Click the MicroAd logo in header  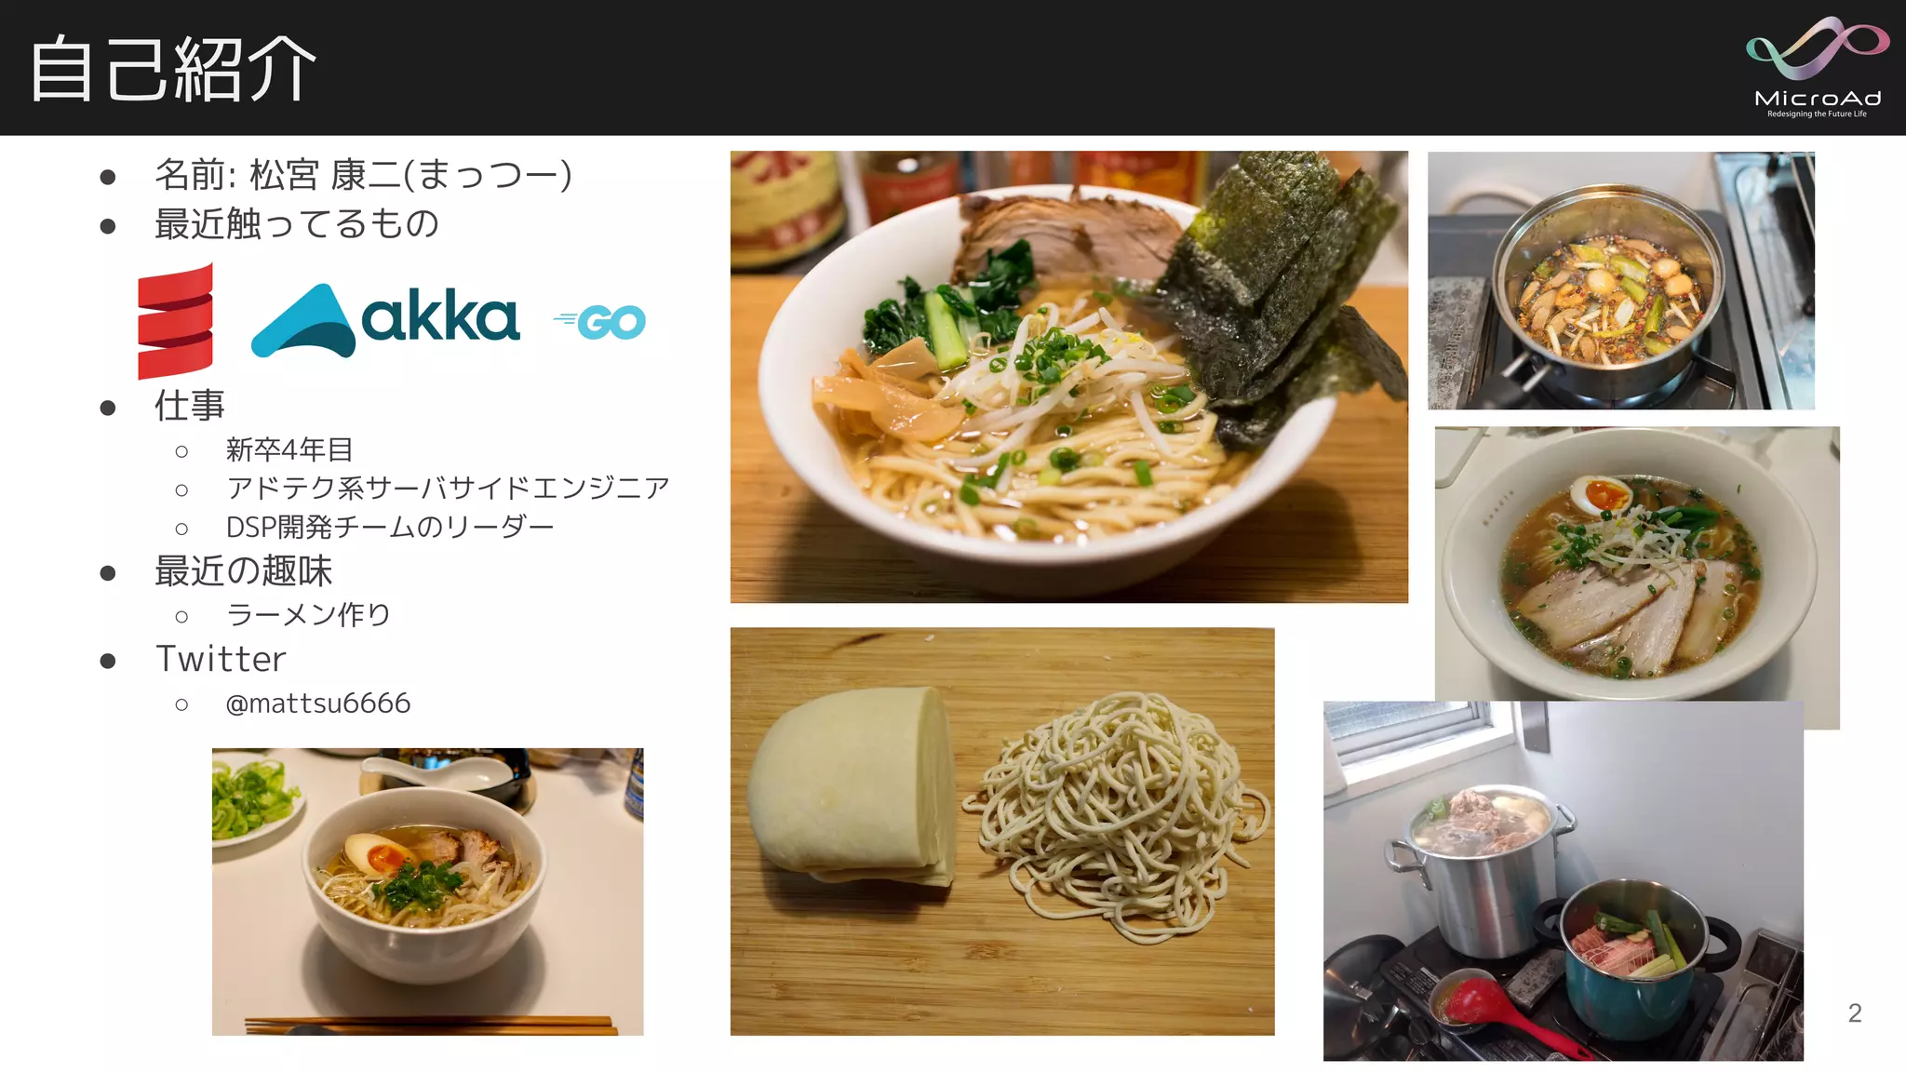(x=1817, y=67)
